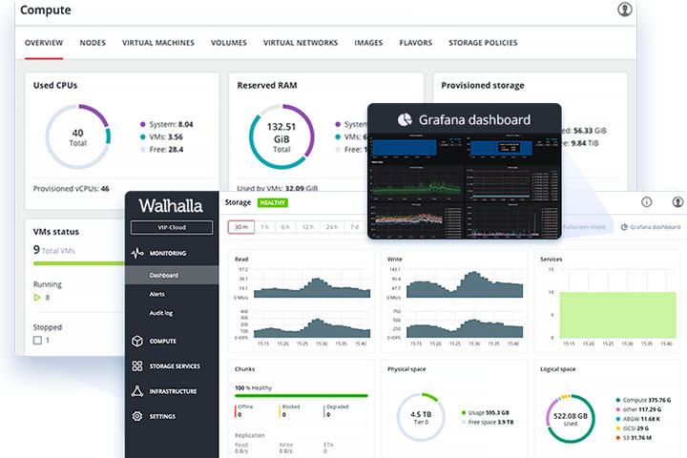Switch to the Images tab
Image resolution: width=687 pixels, height=458 pixels.
[368, 43]
